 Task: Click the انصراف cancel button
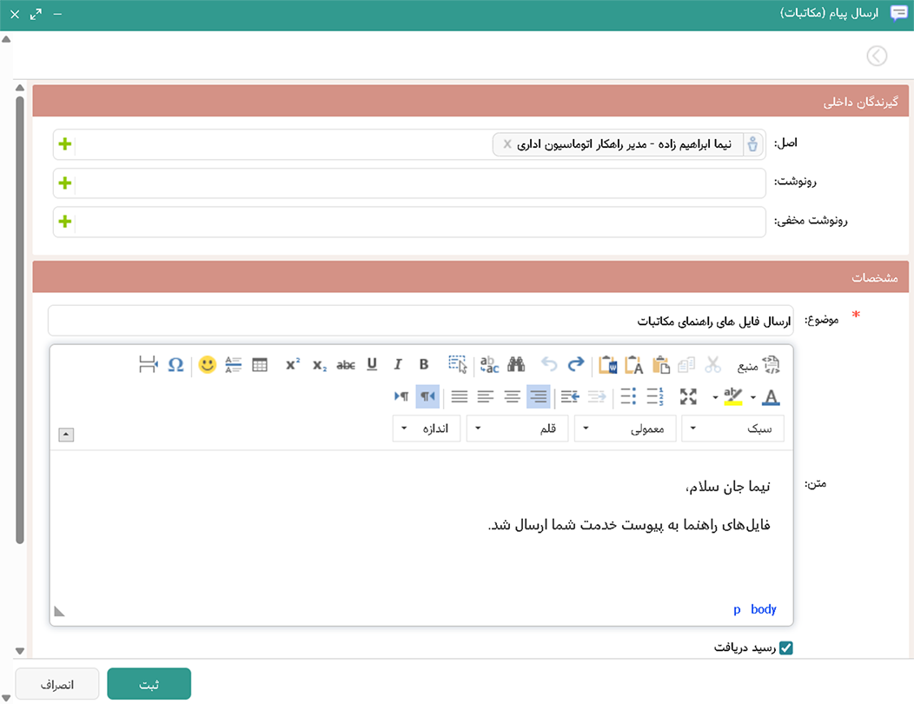pyautogui.click(x=57, y=684)
